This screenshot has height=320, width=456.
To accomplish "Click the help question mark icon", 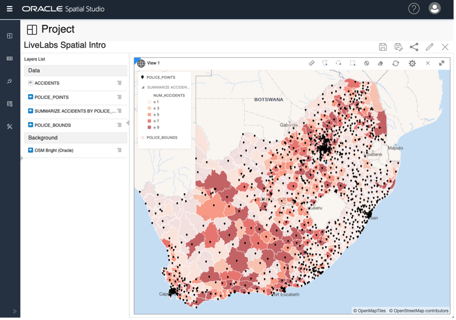I will [x=414, y=9].
